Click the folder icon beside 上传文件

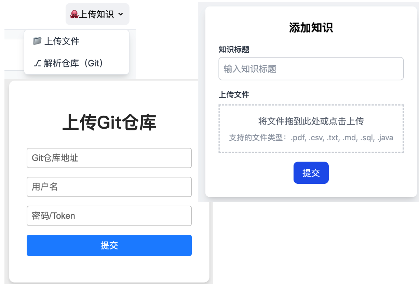click(37, 41)
